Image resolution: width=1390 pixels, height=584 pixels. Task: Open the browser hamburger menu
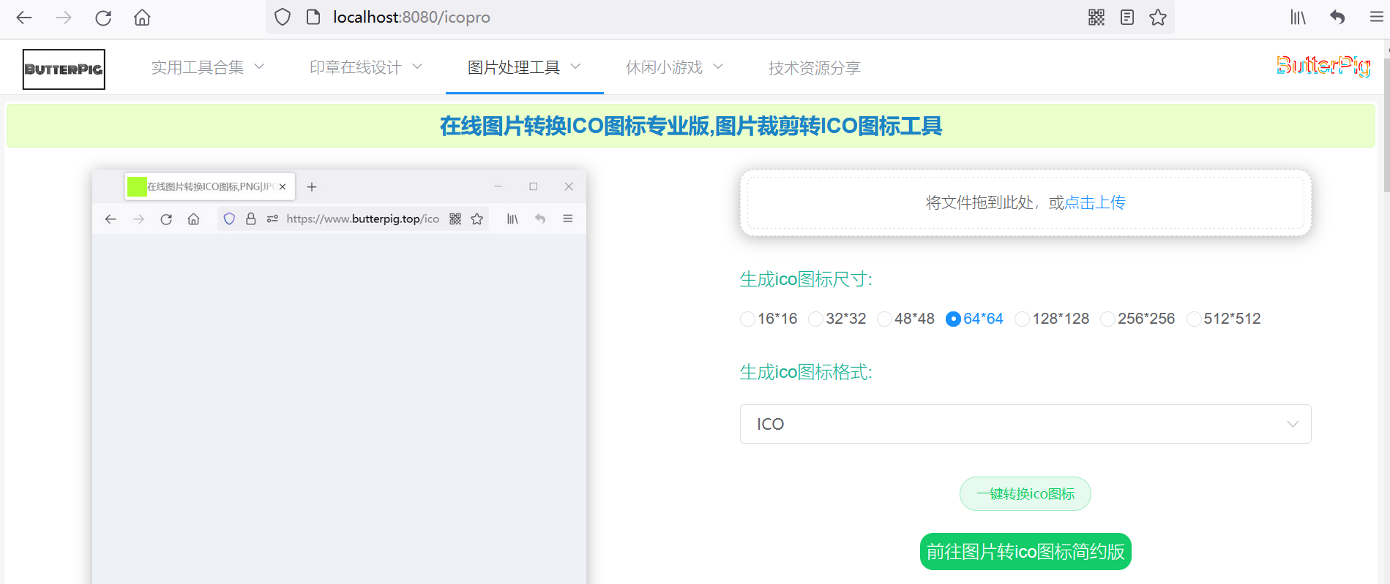pyautogui.click(x=1376, y=18)
